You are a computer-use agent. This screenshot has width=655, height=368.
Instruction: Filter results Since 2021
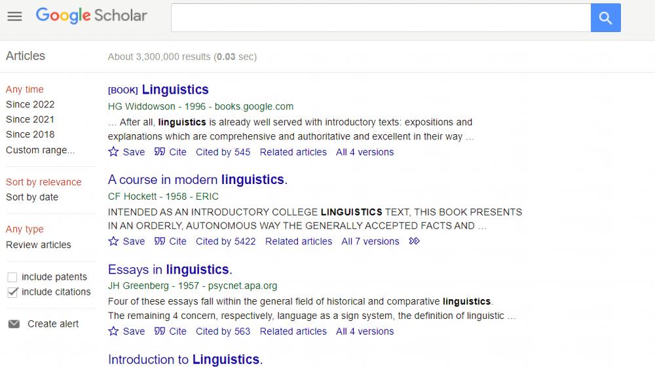[x=30, y=119]
